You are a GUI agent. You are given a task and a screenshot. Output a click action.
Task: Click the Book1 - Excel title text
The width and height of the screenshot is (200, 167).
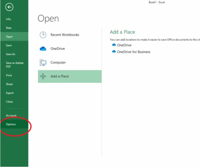pos(157,2)
